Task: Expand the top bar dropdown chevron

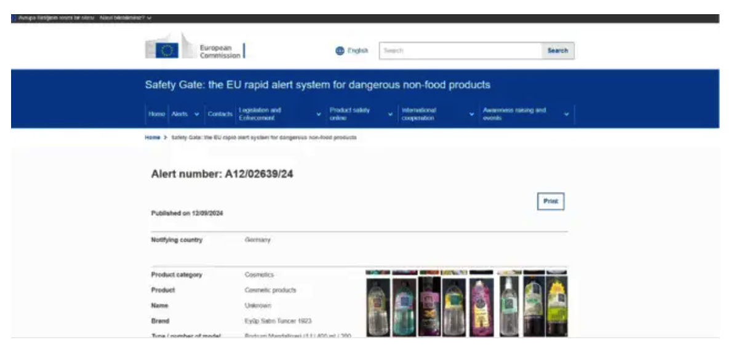Action: point(149,18)
